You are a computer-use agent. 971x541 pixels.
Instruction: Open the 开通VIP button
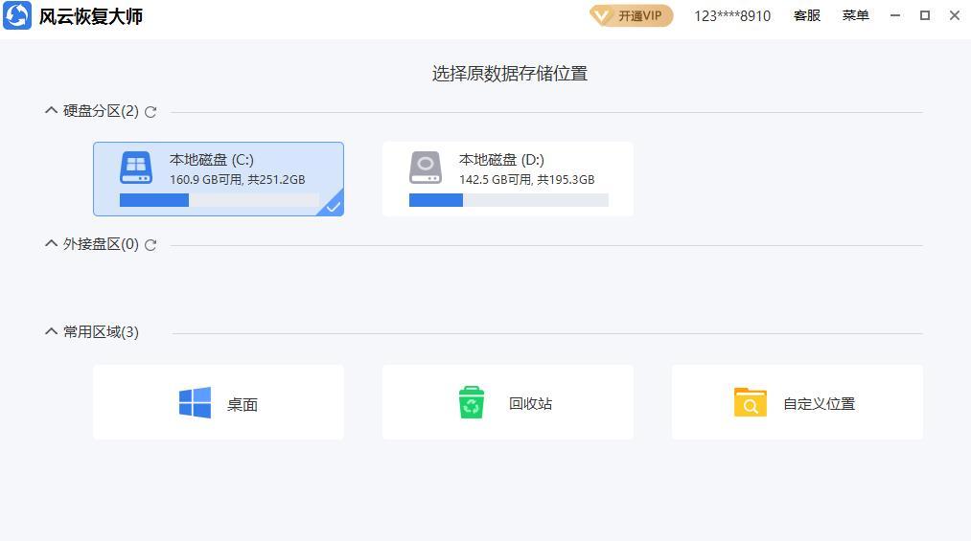(x=631, y=15)
